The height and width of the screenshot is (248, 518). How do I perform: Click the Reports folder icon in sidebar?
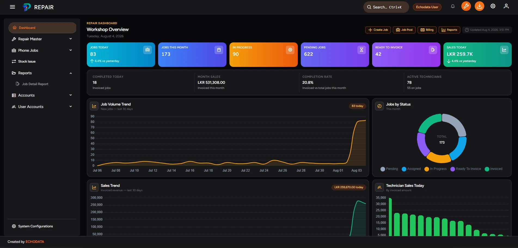click(14, 73)
